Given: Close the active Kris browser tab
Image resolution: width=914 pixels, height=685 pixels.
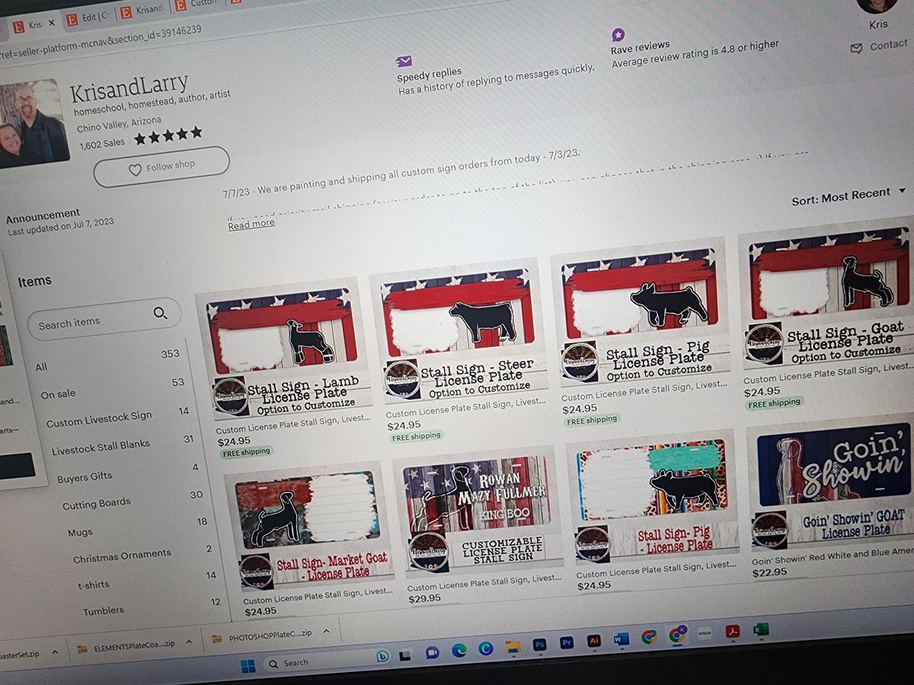Looking at the screenshot, I should click(x=51, y=24).
